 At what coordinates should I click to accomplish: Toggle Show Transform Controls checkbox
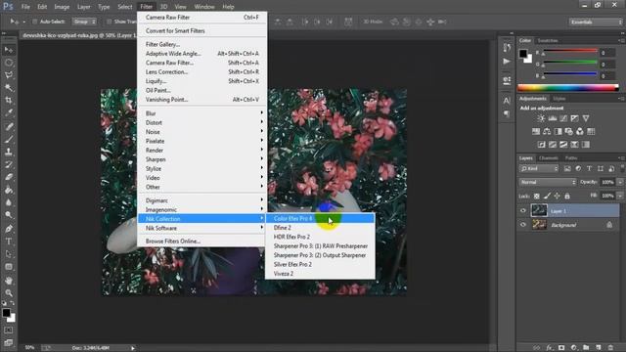pyautogui.click(x=109, y=22)
